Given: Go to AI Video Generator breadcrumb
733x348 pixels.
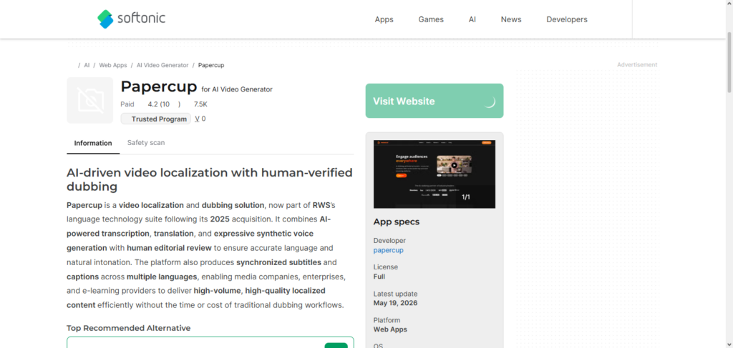Looking at the screenshot, I should 162,65.
